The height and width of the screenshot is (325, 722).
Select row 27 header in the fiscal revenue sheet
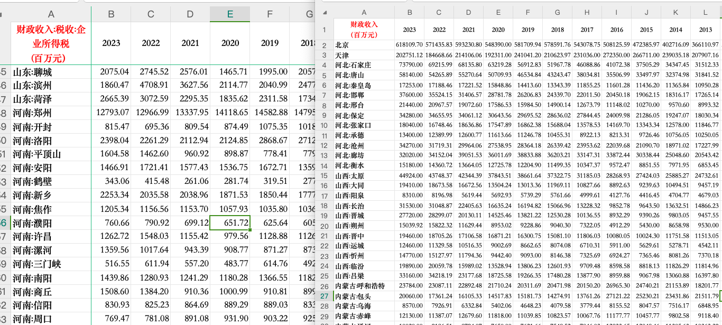(x=325, y=296)
